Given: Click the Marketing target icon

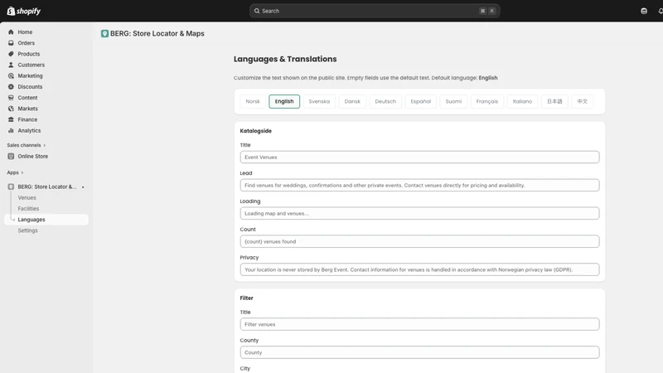Looking at the screenshot, I should pyautogui.click(x=11, y=76).
